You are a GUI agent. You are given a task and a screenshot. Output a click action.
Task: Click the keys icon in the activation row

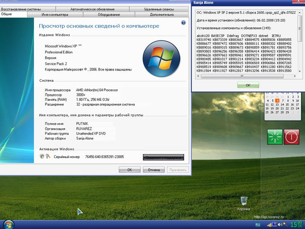tap(48, 156)
